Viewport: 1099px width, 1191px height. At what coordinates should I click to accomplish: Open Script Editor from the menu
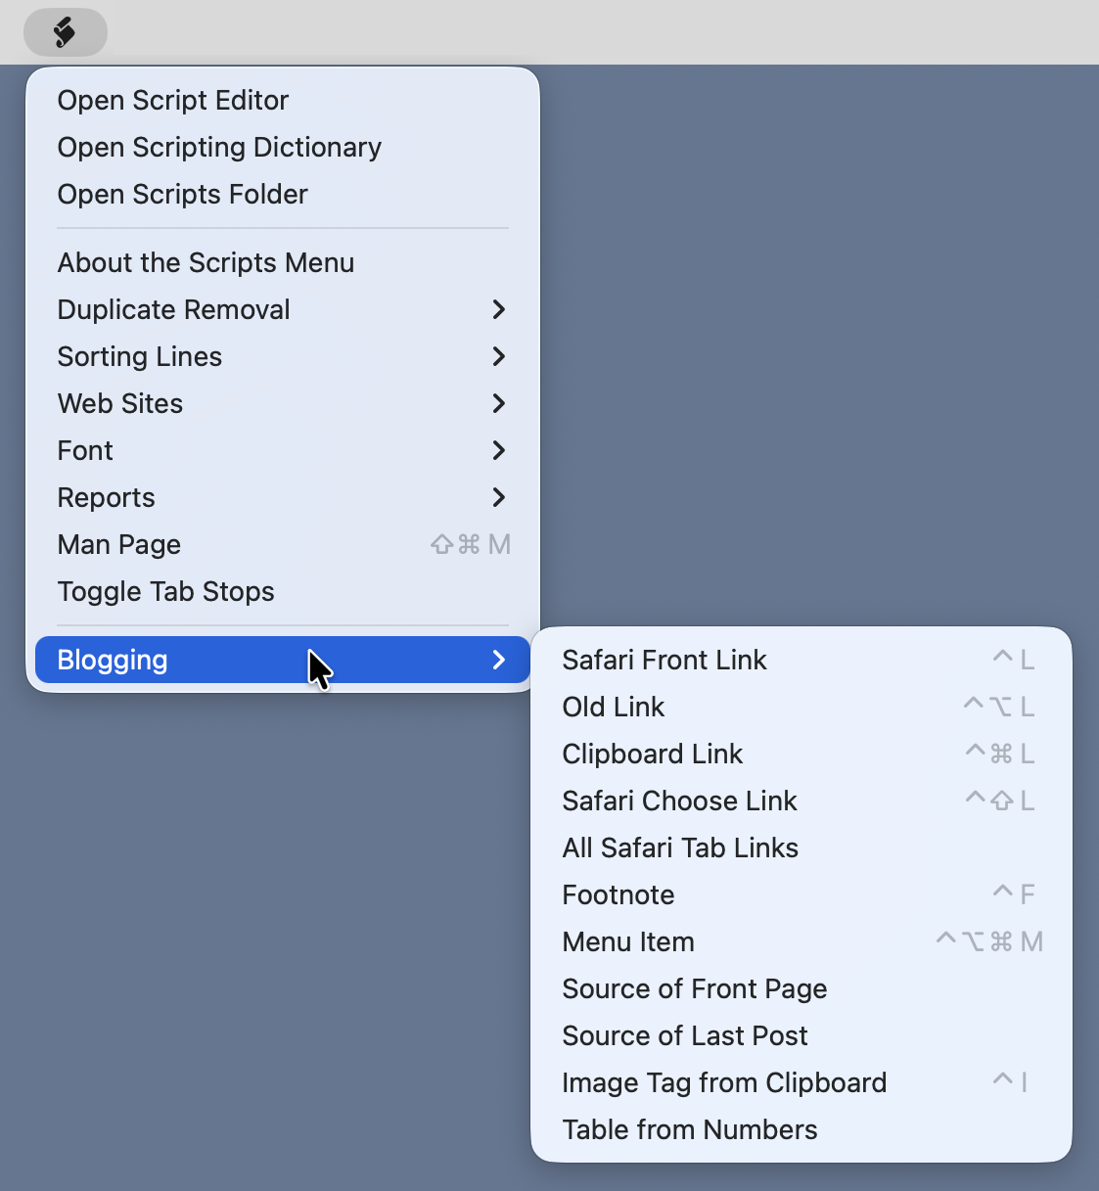tap(172, 100)
